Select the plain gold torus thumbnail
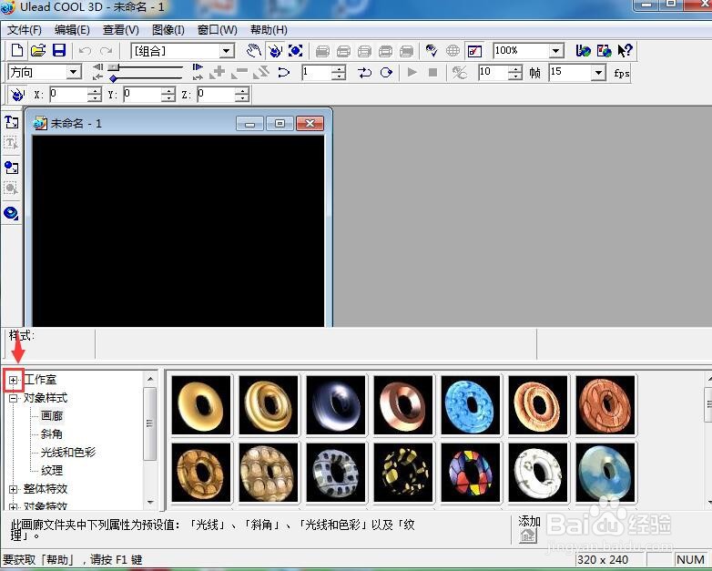 pyautogui.click(x=201, y=405)
